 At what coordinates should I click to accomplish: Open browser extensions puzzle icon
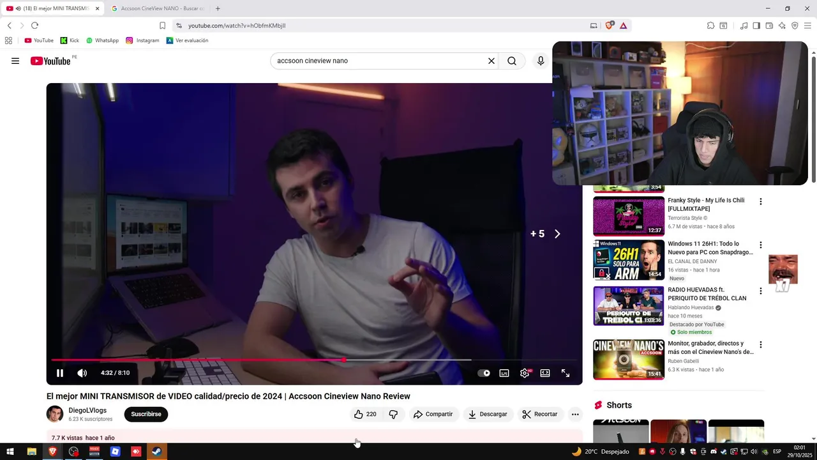pos(710,26)
